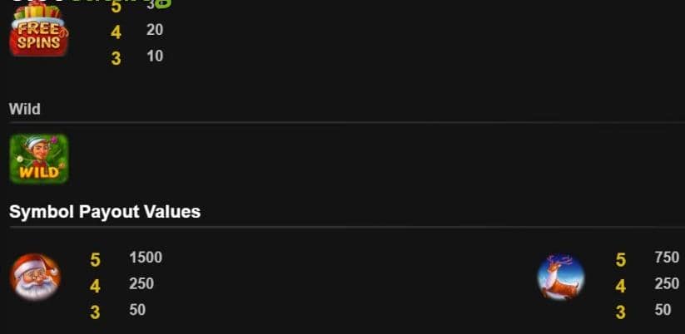Click Free Spins payout of 10

click(155, 56)
